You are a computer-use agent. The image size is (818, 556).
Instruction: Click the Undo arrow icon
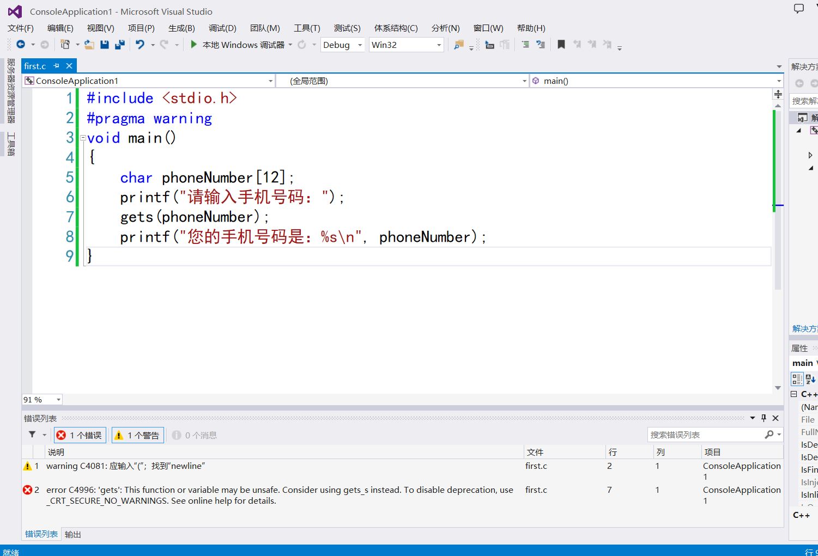(140, 45)
